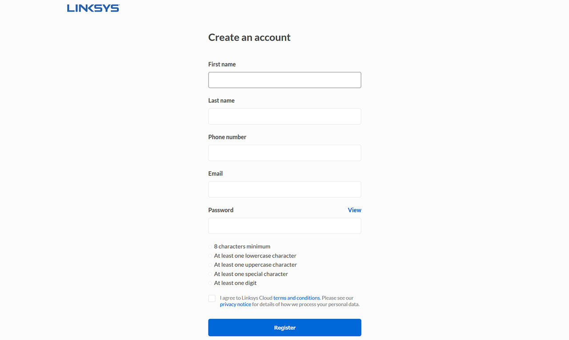Screen dimensions: 569x340
Task: Click the Phone number label
Action: [x=227, y=137]
